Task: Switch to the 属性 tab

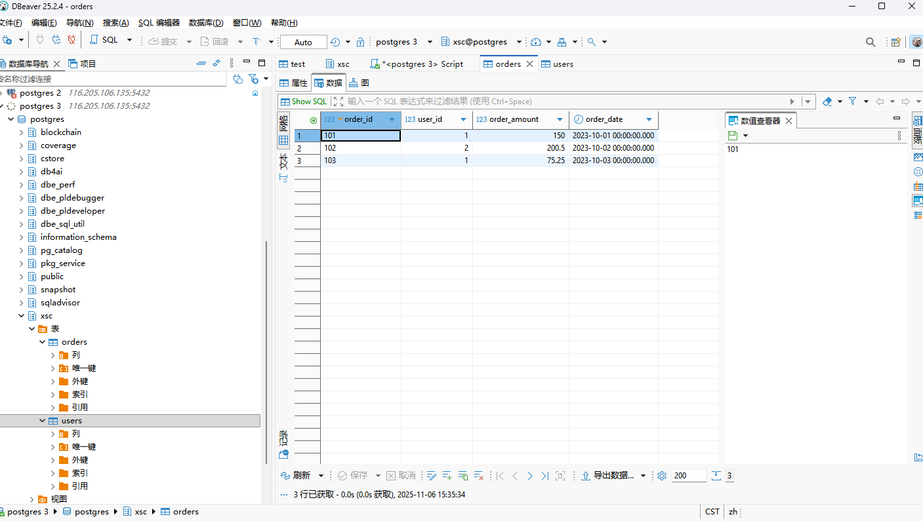Action: 293,83
